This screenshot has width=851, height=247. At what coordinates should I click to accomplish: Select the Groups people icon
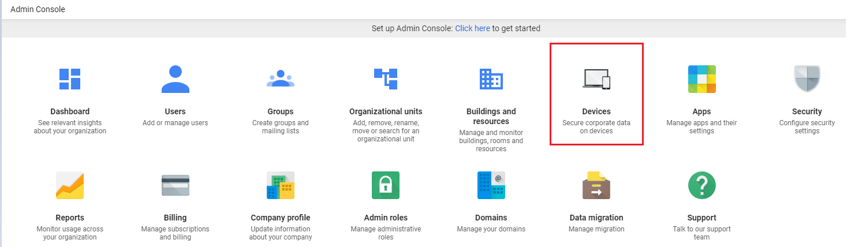[281, 78]
